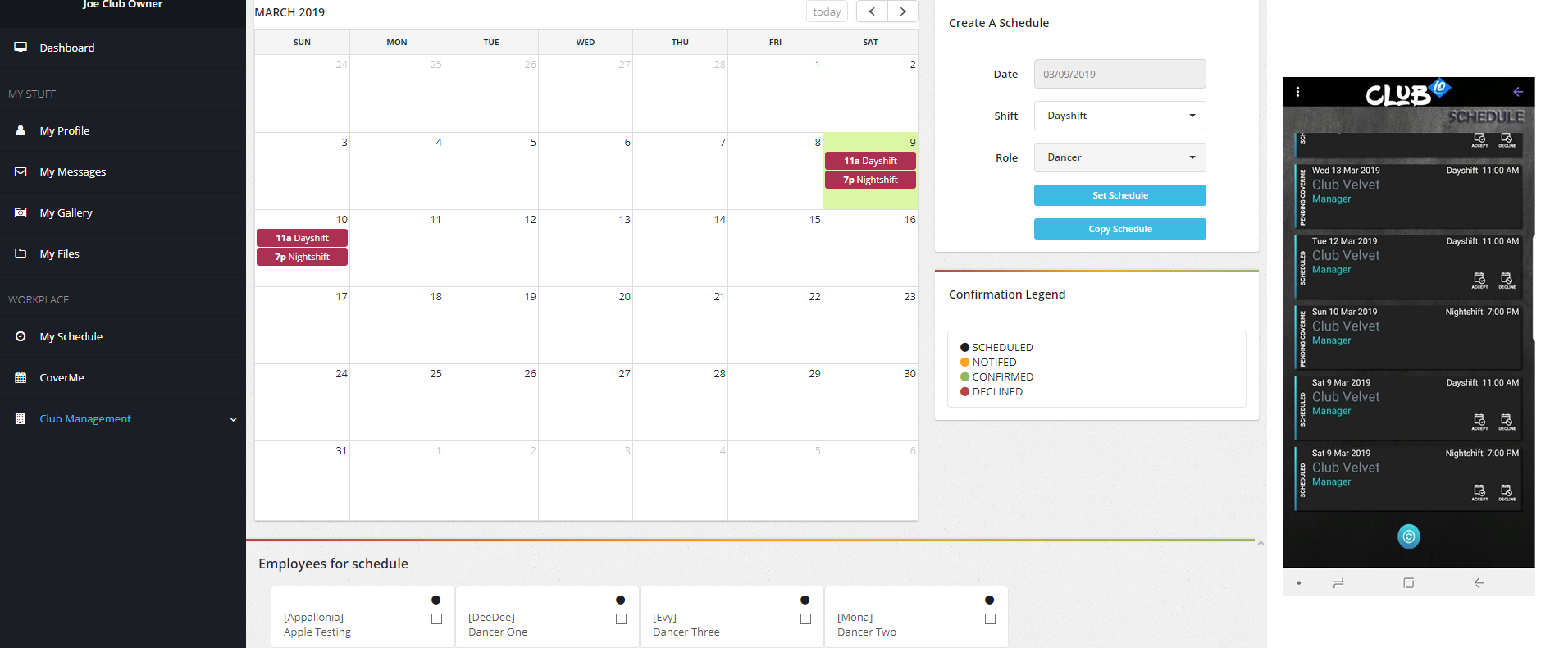Decline the Sat 9 Mar Nightshift
This screenshot has width=1550, height=648.
tap(1507, 492)
